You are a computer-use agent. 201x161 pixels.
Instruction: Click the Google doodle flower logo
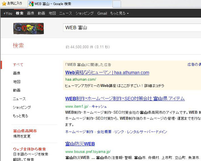click(x=28, y=28)
